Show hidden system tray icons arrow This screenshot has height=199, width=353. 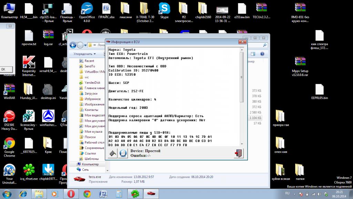(295, 193)
